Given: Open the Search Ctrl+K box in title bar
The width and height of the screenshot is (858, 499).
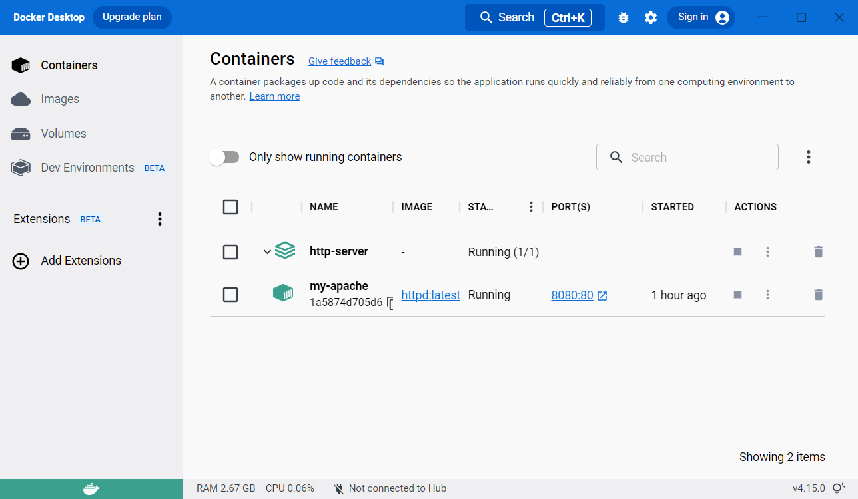Looking at the screenshot, I should [x=534, y=17].
